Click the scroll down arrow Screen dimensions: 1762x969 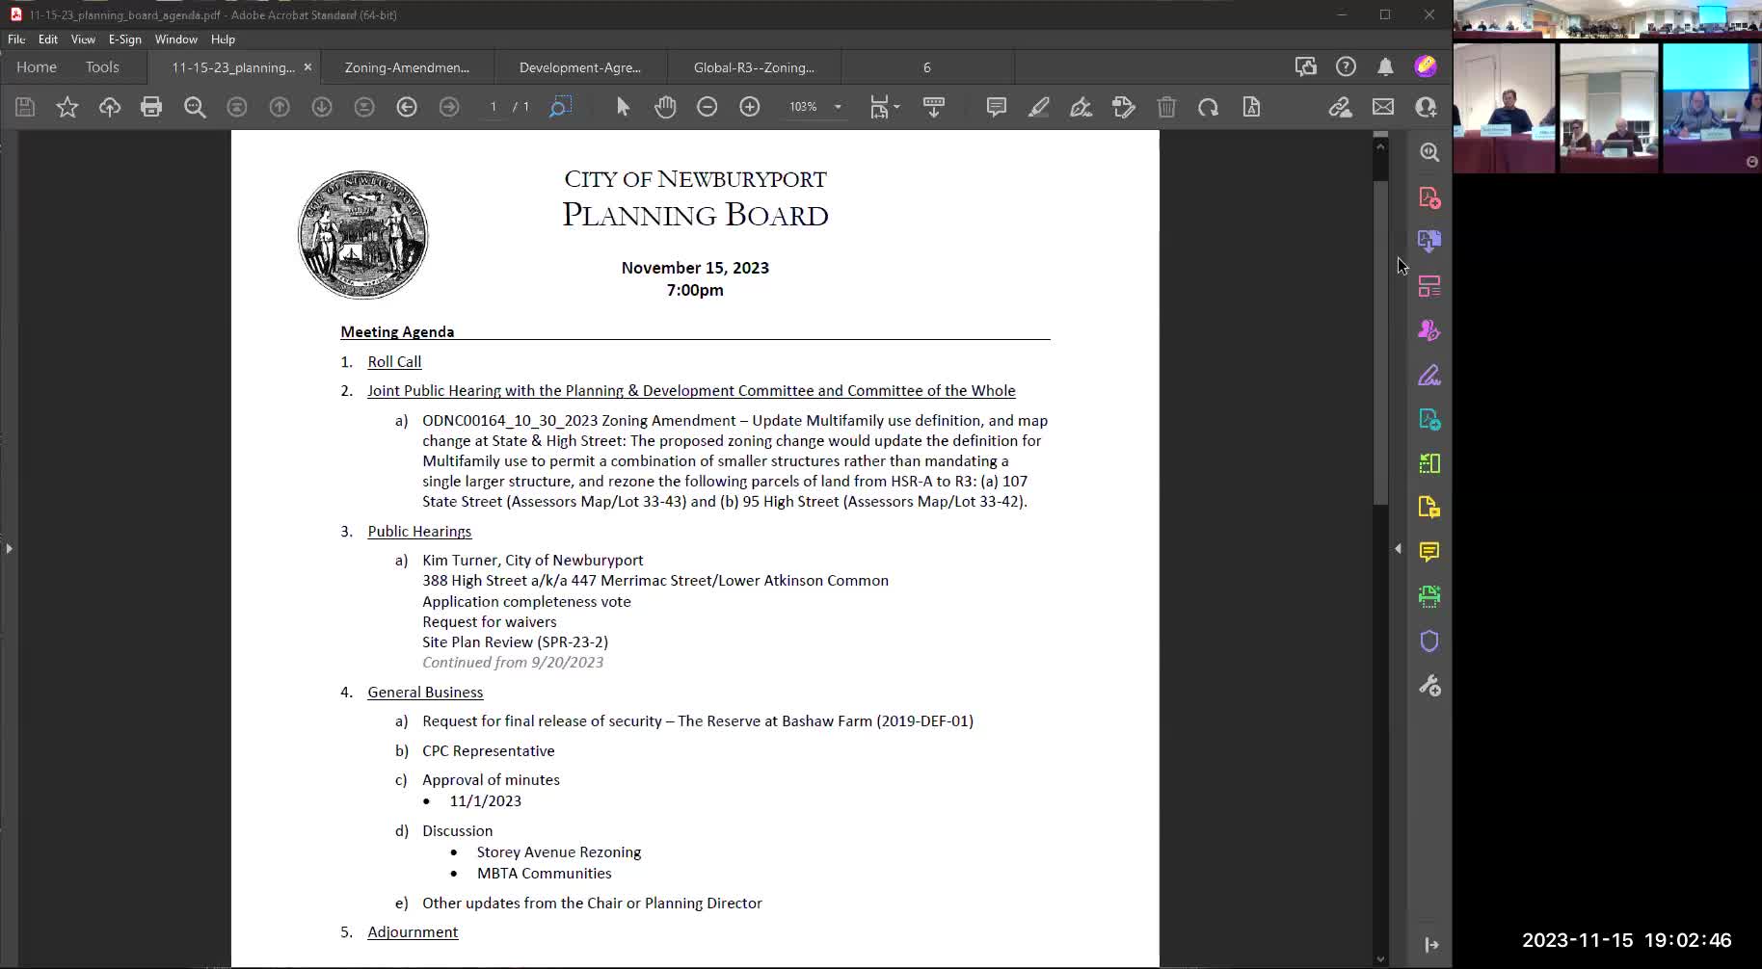[1380, 958]
